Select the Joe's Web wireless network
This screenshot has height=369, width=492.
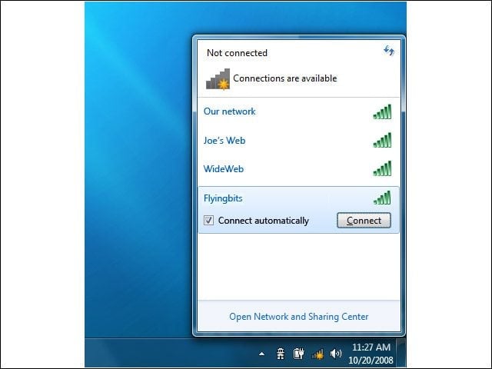(299, 141)
